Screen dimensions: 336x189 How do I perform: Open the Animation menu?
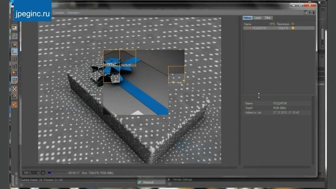[x=73, y=13]
